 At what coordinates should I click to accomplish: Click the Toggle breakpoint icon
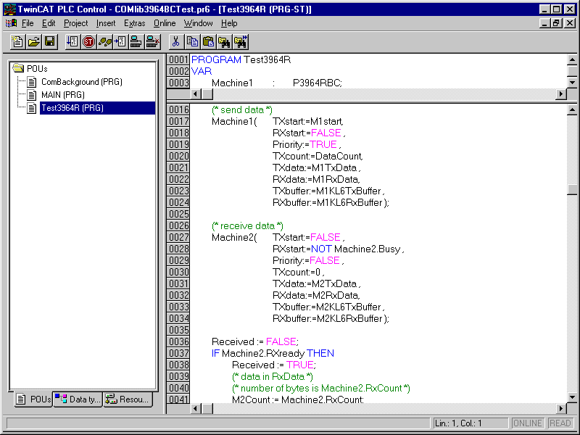120,41
